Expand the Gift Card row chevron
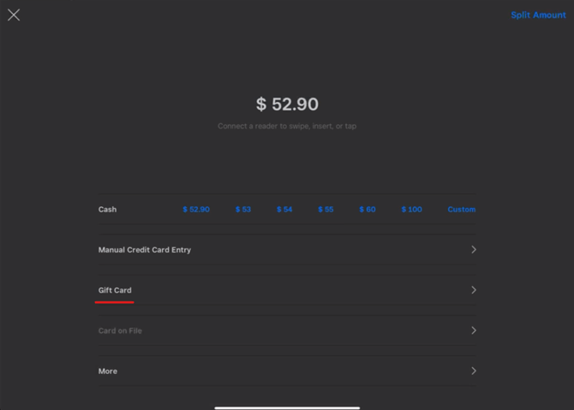Image resolution: width=574 pixels, height=410 pixels. coord(474,290)
